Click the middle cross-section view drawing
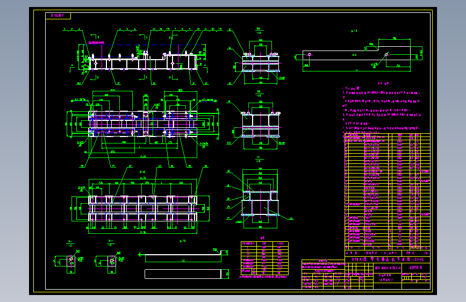The height and width of the screenshot is (302, 466). [x=261, y=124]
